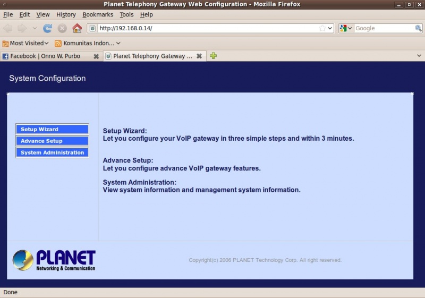The image size is (425, 298).
Task: Click the 'Advance Setup:' description heading
Action: tap(128, 160)
